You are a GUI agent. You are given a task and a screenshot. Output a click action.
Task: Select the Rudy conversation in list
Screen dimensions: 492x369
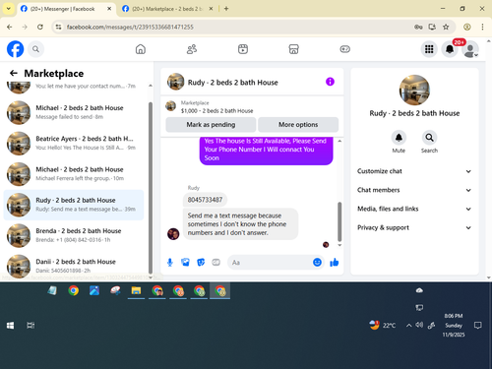point(74,205)
